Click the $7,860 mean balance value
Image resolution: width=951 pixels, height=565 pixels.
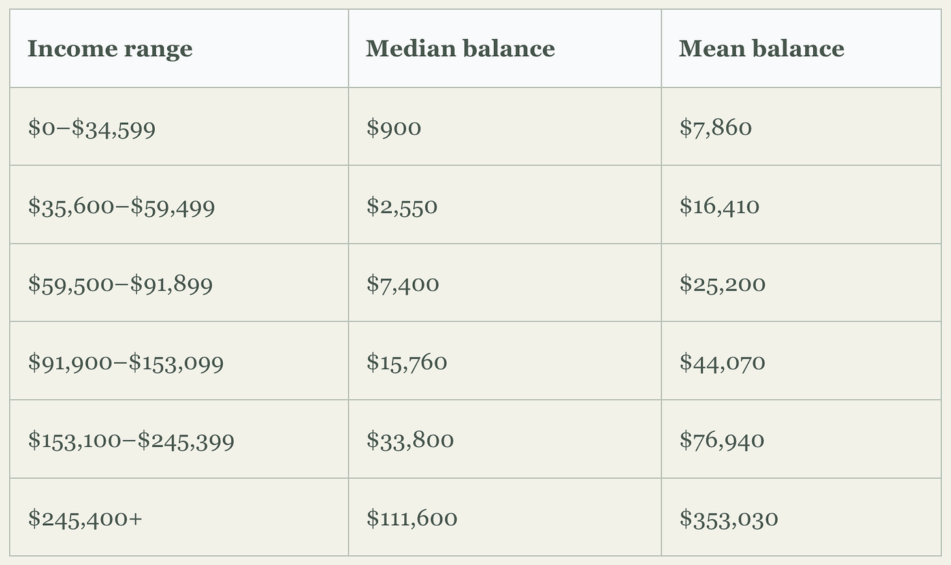716,127
